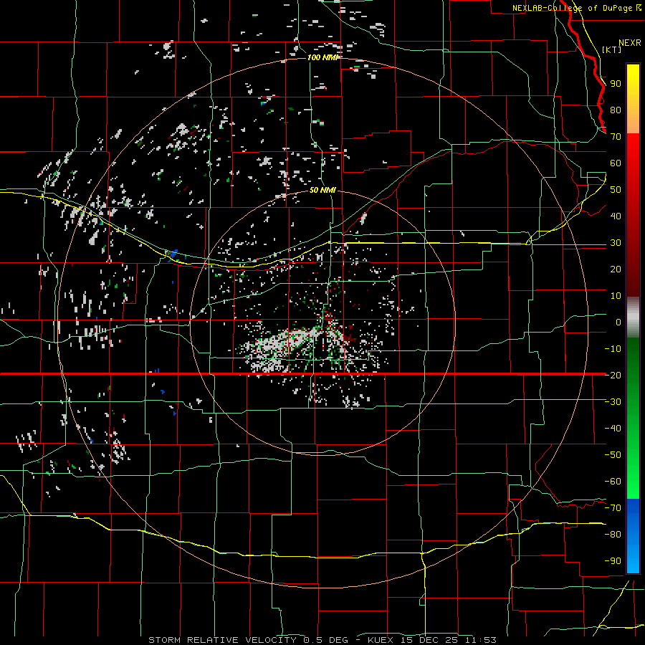Select the 40 tick on the velocity scale
Screen dimensions: 645x645
point(616,216)
